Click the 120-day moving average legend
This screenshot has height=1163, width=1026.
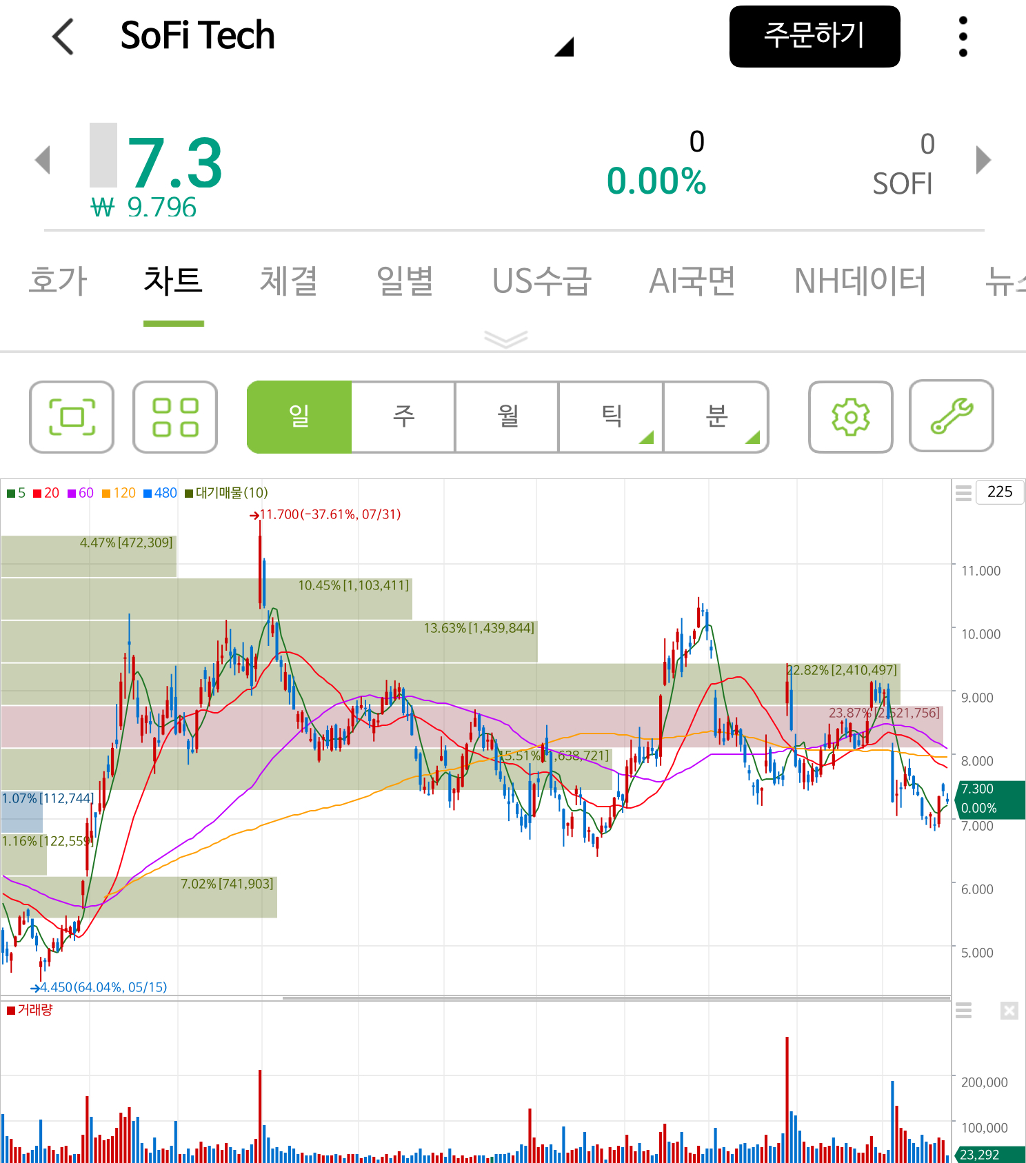click(119, 493)
